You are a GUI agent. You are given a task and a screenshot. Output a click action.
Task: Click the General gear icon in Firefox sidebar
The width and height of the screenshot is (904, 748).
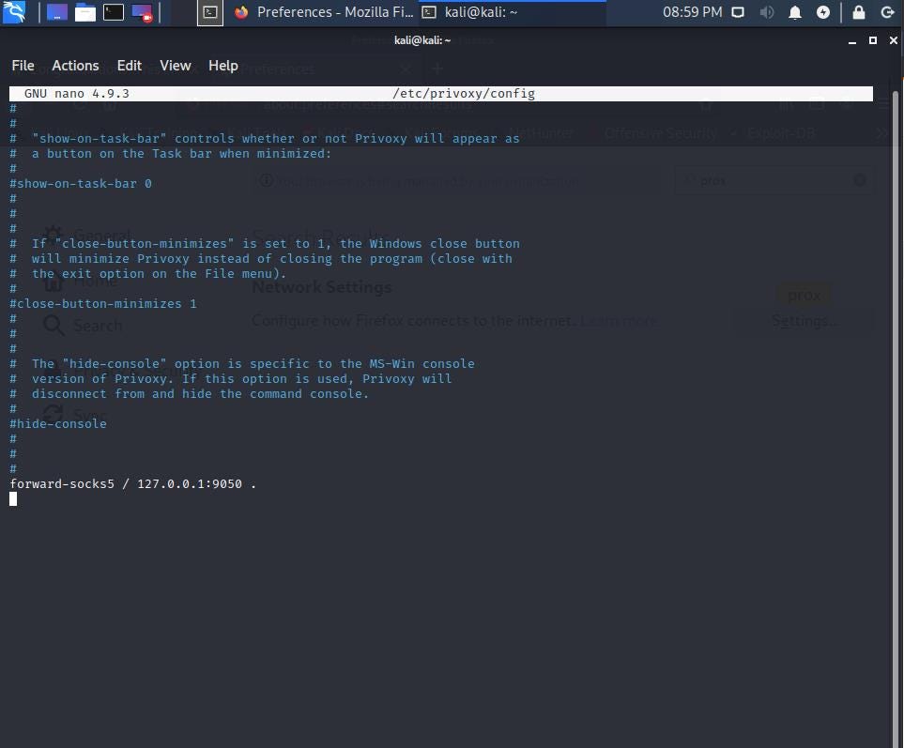[x=54, y=235]
